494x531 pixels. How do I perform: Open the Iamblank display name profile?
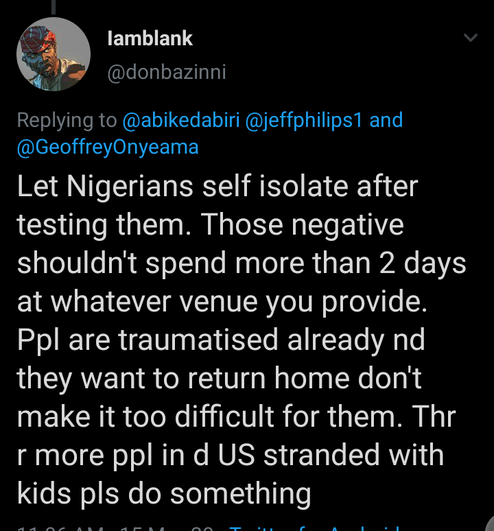150,38
